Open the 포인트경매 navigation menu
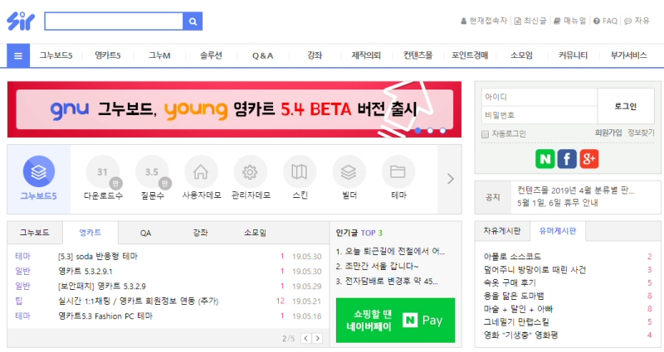 [x=470, y=55]
